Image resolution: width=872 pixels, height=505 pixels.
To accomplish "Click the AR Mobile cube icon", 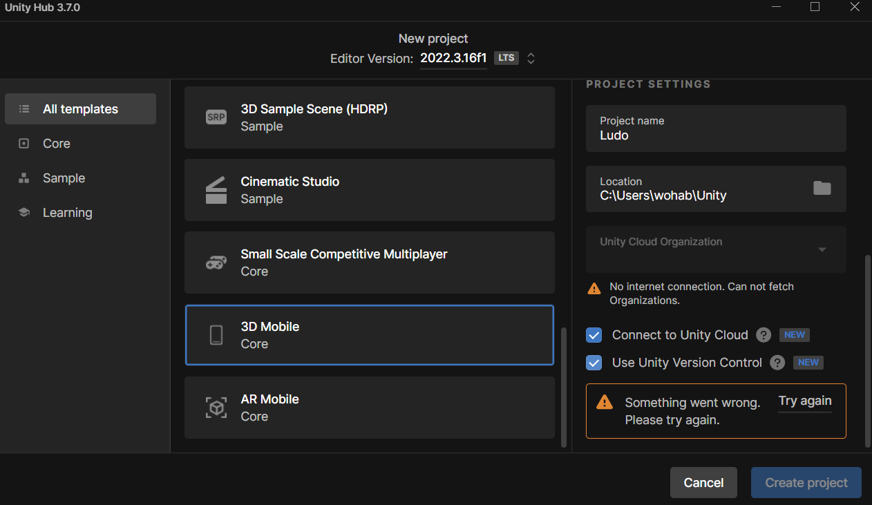I will click(216, 408).
